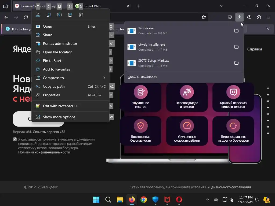Screen dimensions: 275x206
Task: Open Yandex.exe from downloads list
Action: point(179,31)
